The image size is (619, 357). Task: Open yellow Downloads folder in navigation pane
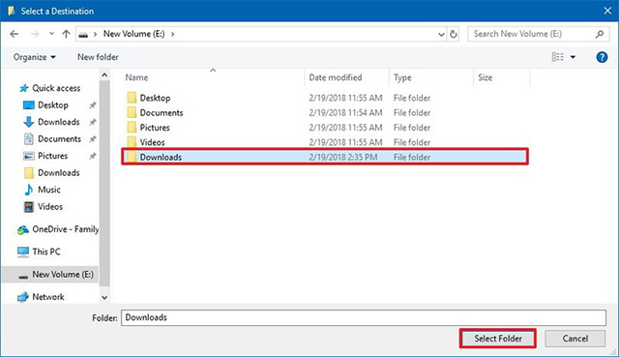click(x=51, y=173)
